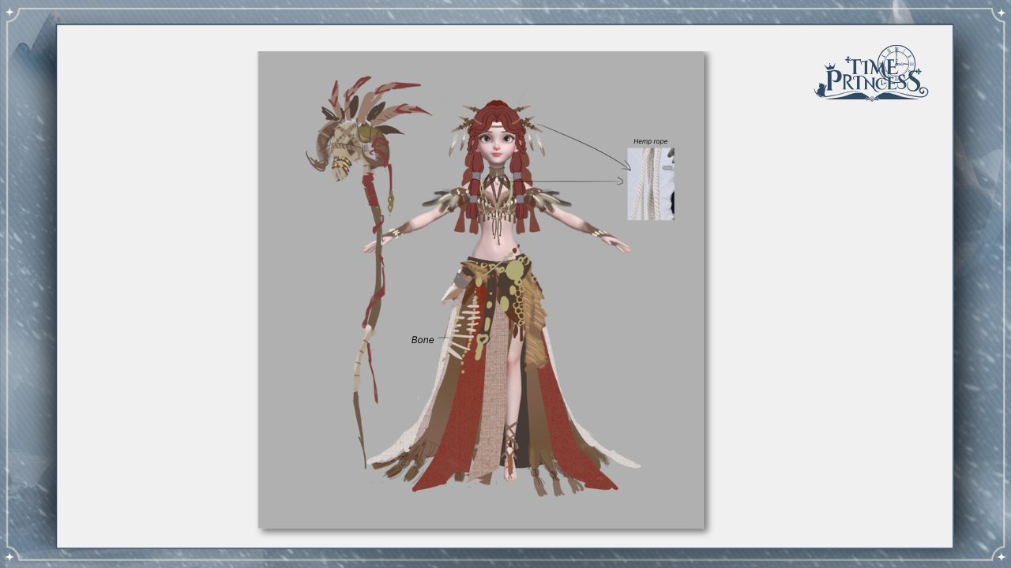This screenshot has height=568, width=1011.
Task: Click the top-left corner star ornament
Action: (x=11, y=14)
